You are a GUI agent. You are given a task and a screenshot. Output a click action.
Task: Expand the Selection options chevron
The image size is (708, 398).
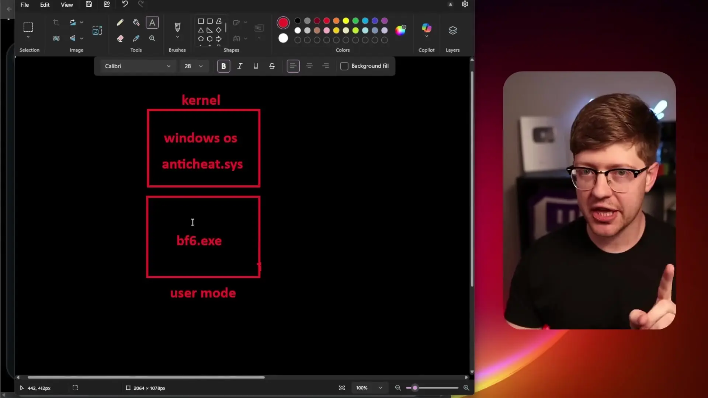[28, 37]
